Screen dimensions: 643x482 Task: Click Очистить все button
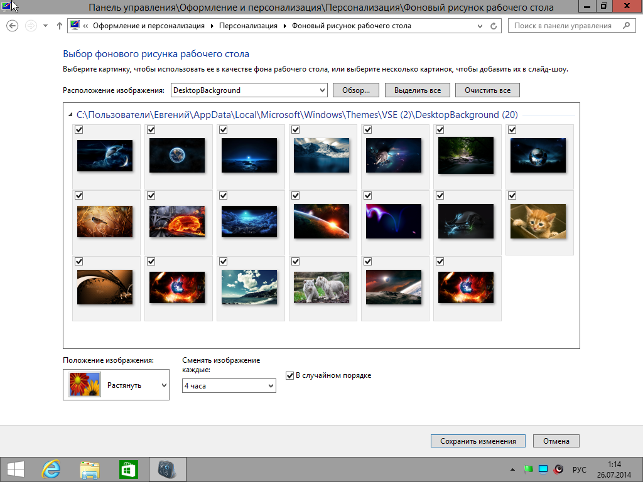pos(487,90)
